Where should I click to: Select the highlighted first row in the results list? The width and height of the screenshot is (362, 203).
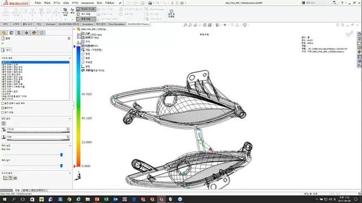(35, 62)
